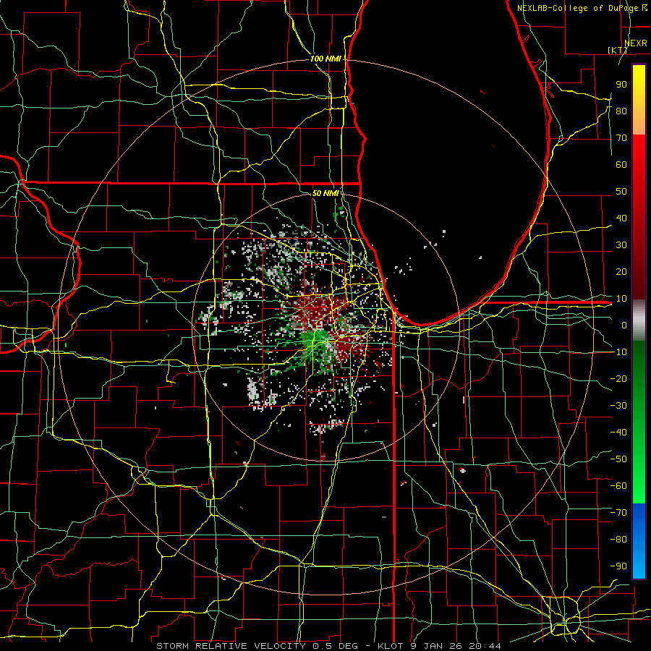Click the 90 knots scale label
Viewport: 651px width, 651px height.
tap(621, 85)
